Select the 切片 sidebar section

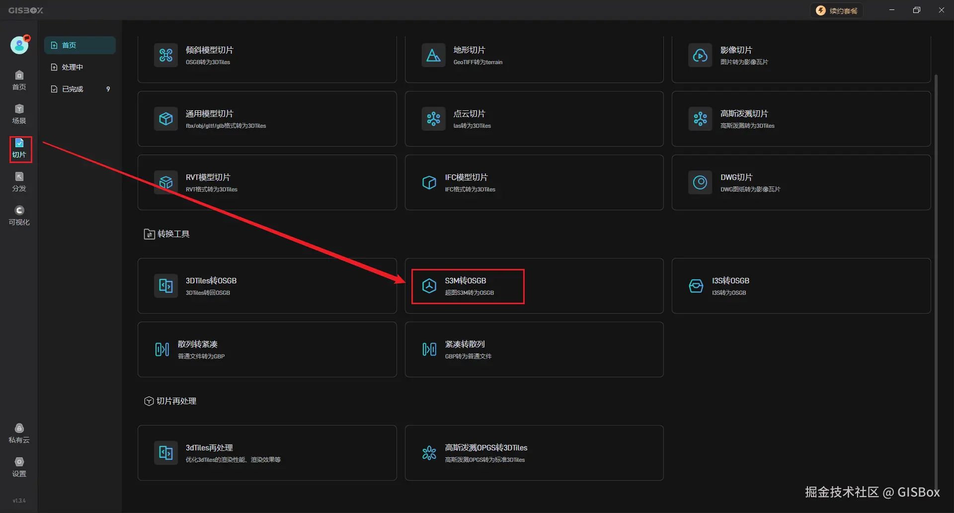click(x=19, y=148)
